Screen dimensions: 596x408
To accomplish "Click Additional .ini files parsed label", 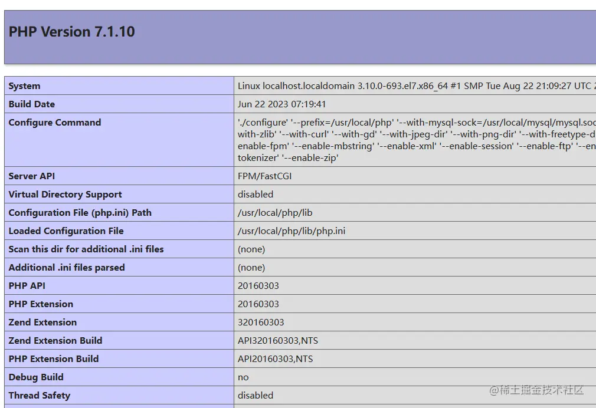I will (x=67, y=268).
